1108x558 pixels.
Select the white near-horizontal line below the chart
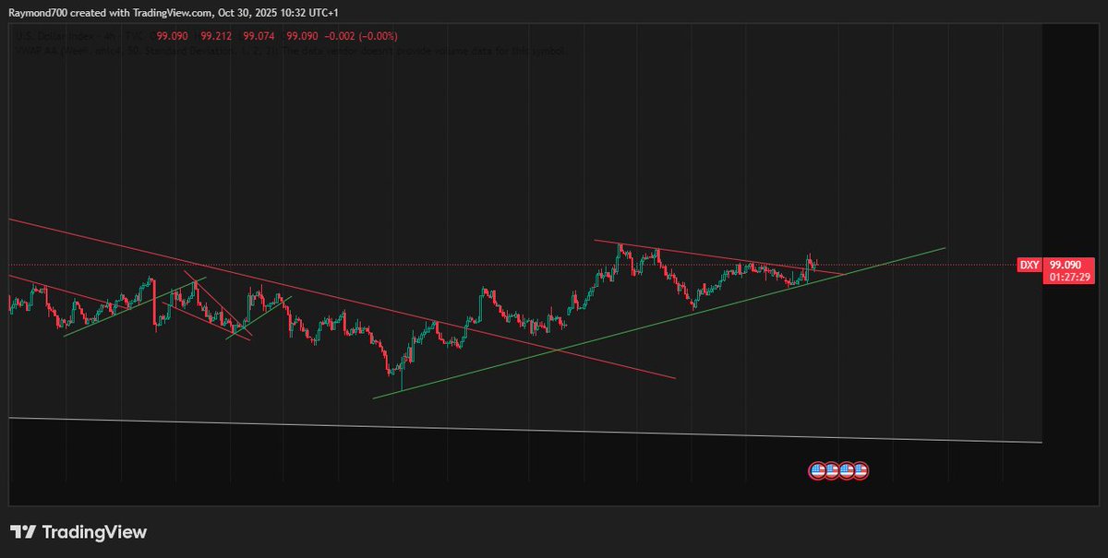tap(524, 430)
